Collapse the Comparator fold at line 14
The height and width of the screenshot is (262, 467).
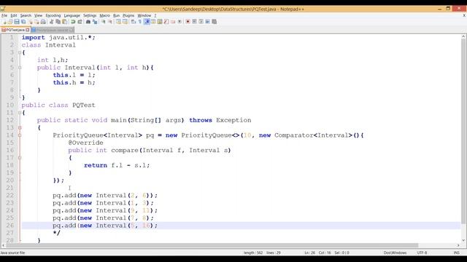(x=20, y=135)
